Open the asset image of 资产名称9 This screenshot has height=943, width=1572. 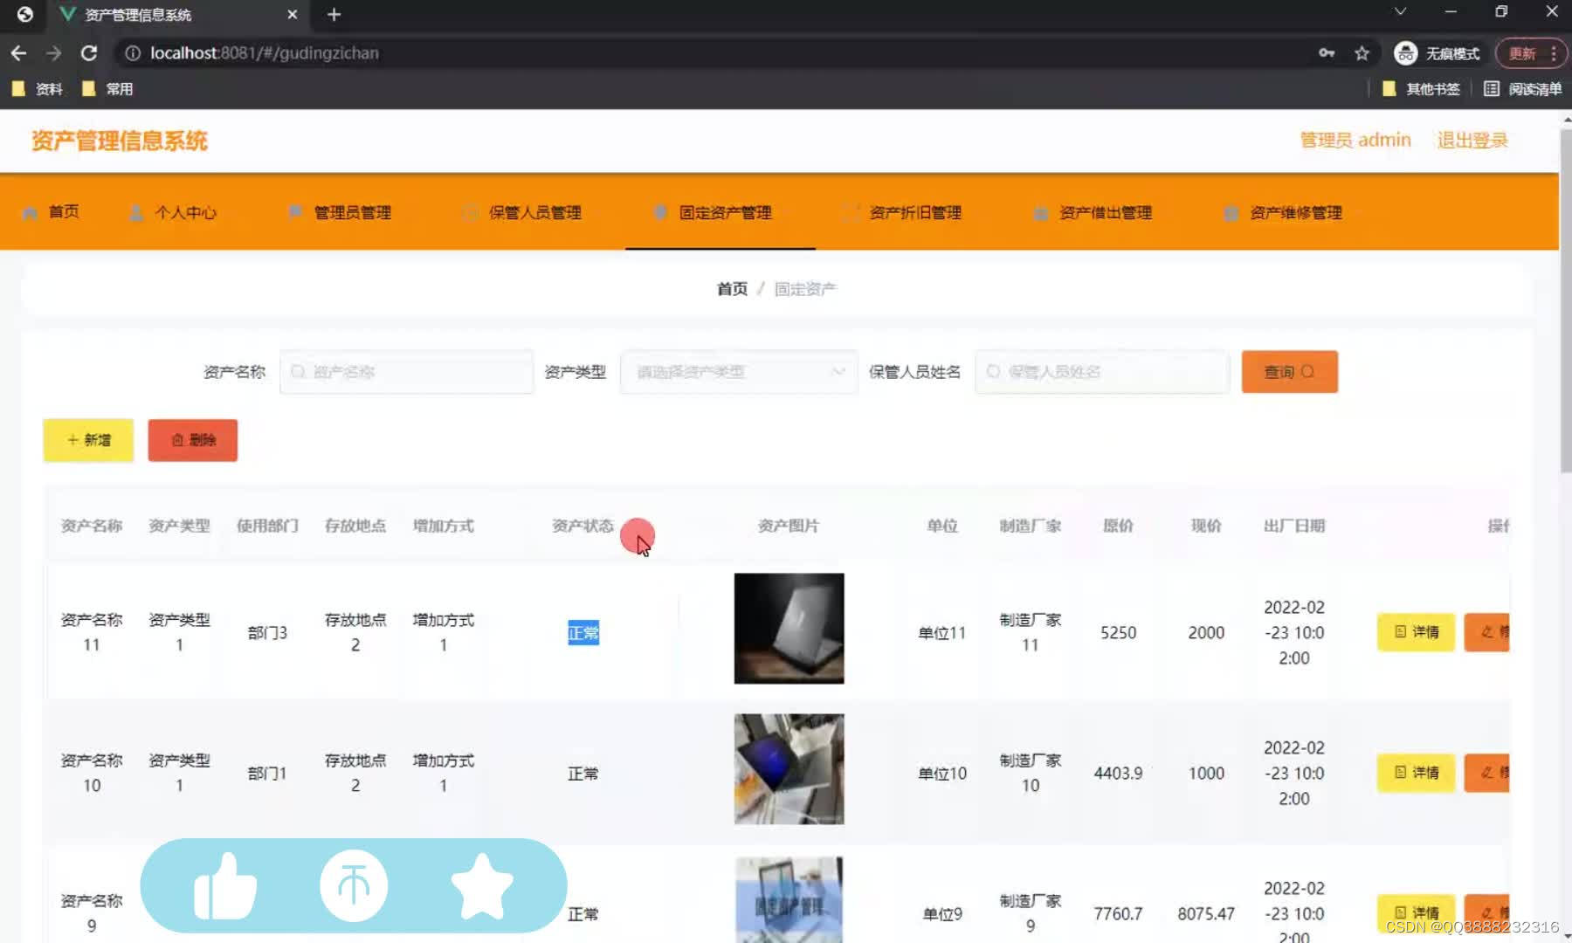[789, 899]
